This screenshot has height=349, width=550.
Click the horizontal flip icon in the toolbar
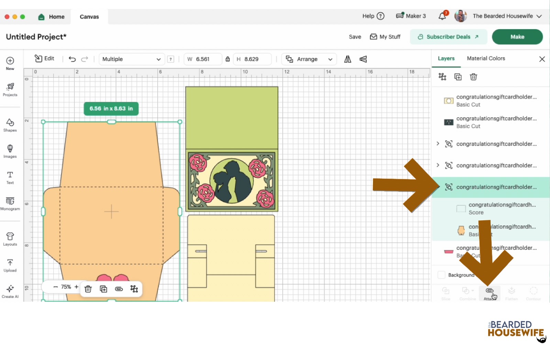347,59
